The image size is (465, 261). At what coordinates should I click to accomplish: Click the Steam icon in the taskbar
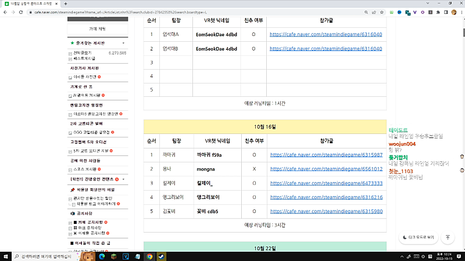pyautogui.click(x=161, y=256)
